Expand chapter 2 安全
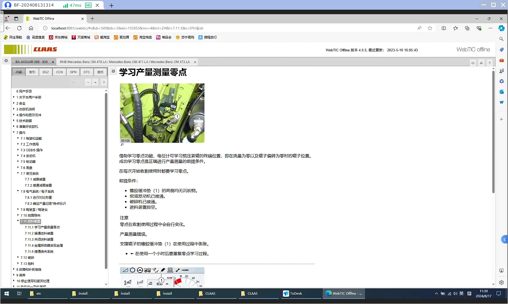This screenshot has width=508, height=304. tap(14, 103)
